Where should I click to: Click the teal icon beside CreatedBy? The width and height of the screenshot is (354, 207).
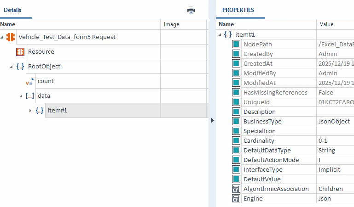236,54
